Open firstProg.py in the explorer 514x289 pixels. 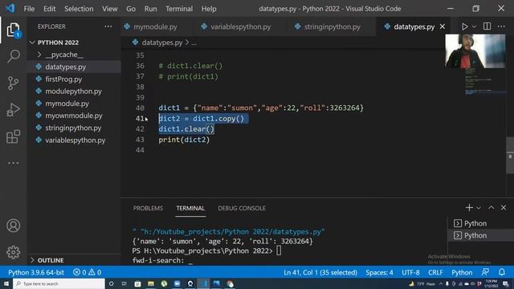74,79
